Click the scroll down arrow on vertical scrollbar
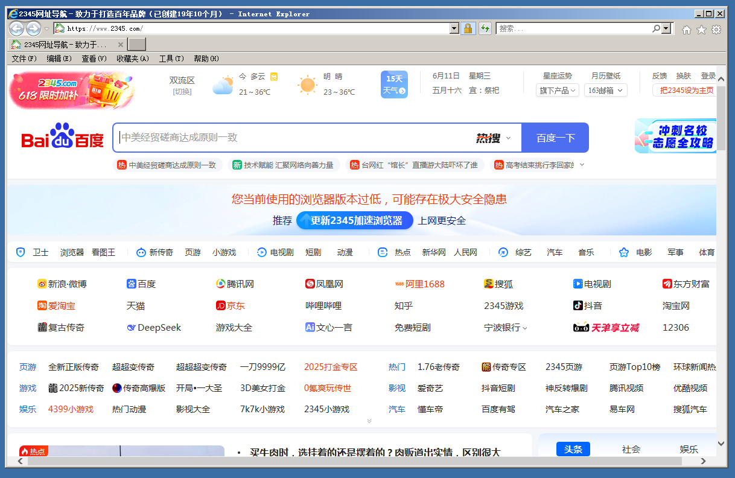The width and height of the screenshot is (735, 478). [x=721, y=444]
